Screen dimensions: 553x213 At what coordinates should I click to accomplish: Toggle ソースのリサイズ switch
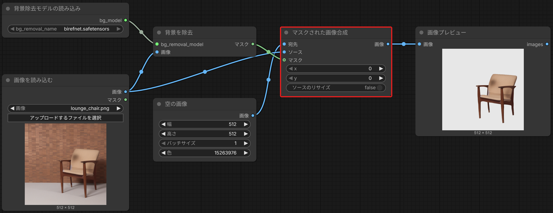pos(379,88)
